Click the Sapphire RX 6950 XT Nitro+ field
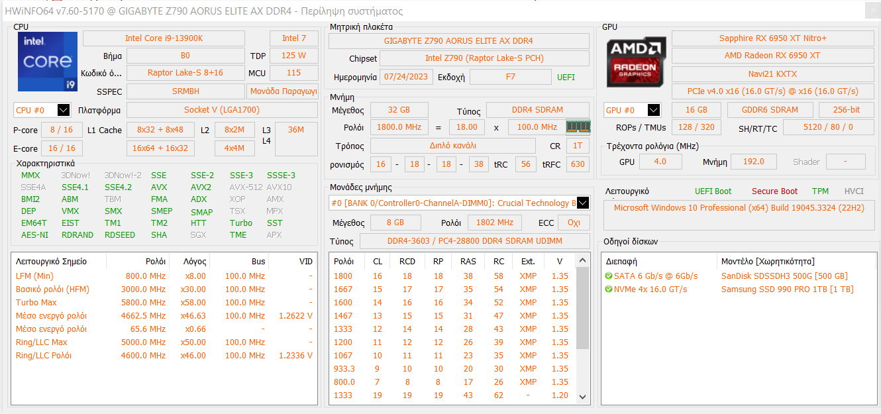The height and width of the screenshot is (414, 881). click(x=773, y=38)
